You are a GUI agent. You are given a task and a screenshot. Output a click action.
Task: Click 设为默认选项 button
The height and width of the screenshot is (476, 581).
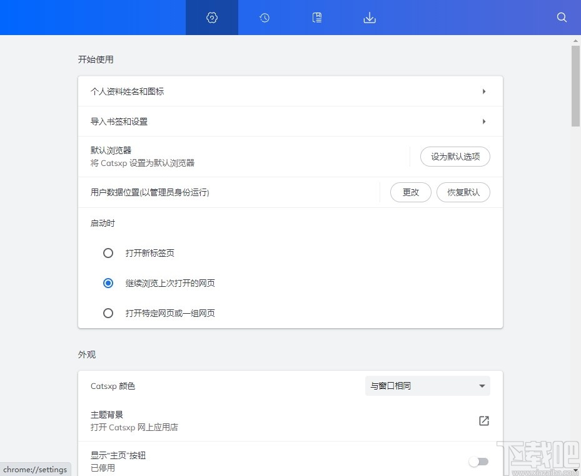[x=455, y=157]
